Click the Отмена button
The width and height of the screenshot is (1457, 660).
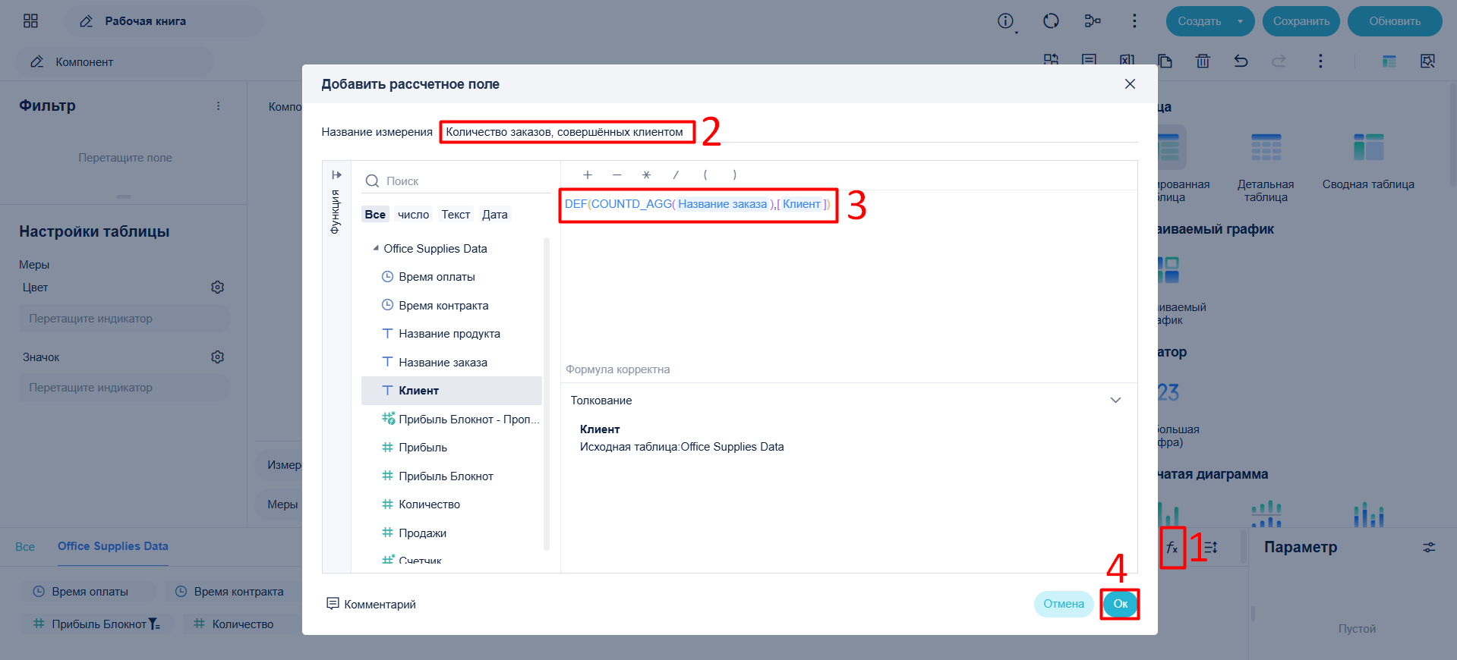(x=1063, y=604)
